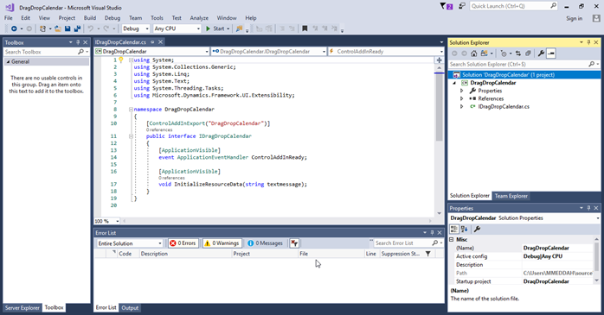
Task: Sort the Error List by the Project column
Action: [x=264, y=254]
